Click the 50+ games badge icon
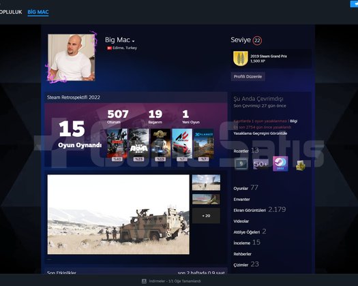 (x=260, y=163)
